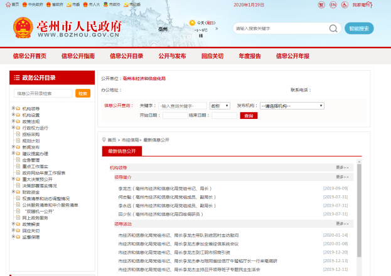Open the 信息公开指南 navigation tab
Screen dimensions: 391x276
point(78,56)
